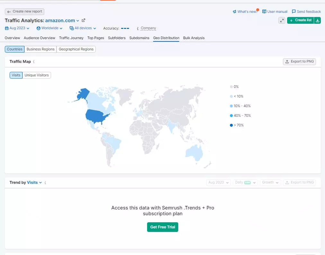
Task: Click the 40% - 70% legend color dot
Action: pyautogui.click(x=231, y=115)
